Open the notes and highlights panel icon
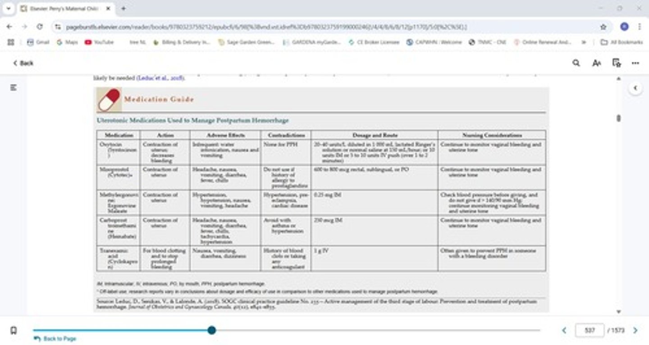 point(617,63)
